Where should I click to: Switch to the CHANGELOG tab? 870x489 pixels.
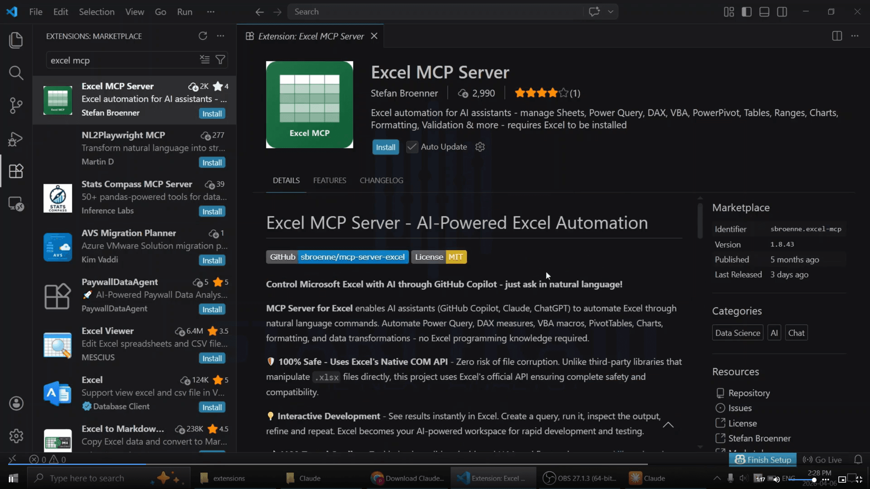(x=381, y=180)
